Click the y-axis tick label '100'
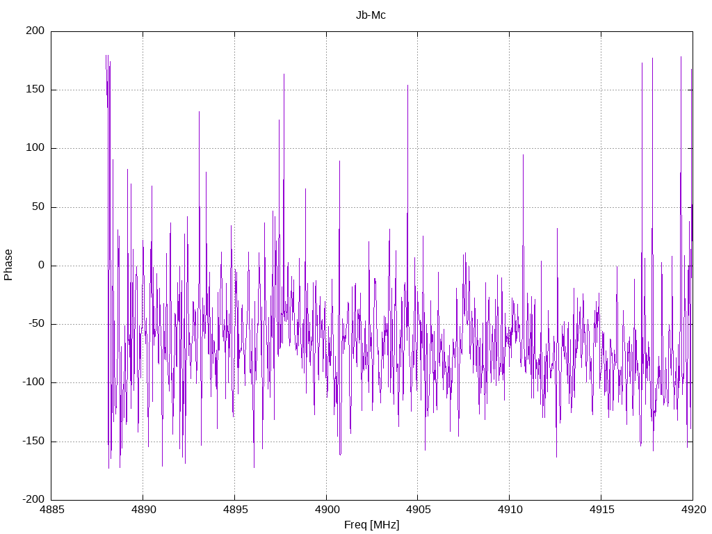Screen dimensions: 712x534 [35, 148]
